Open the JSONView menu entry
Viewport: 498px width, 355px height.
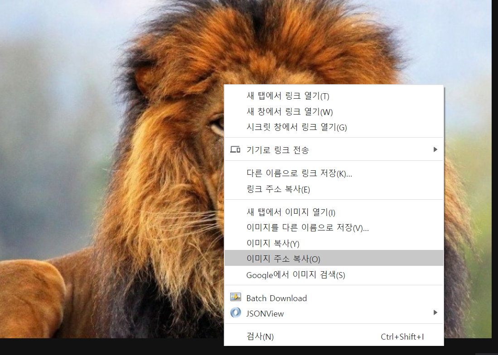pyautogui.click(x=334, y=313)
